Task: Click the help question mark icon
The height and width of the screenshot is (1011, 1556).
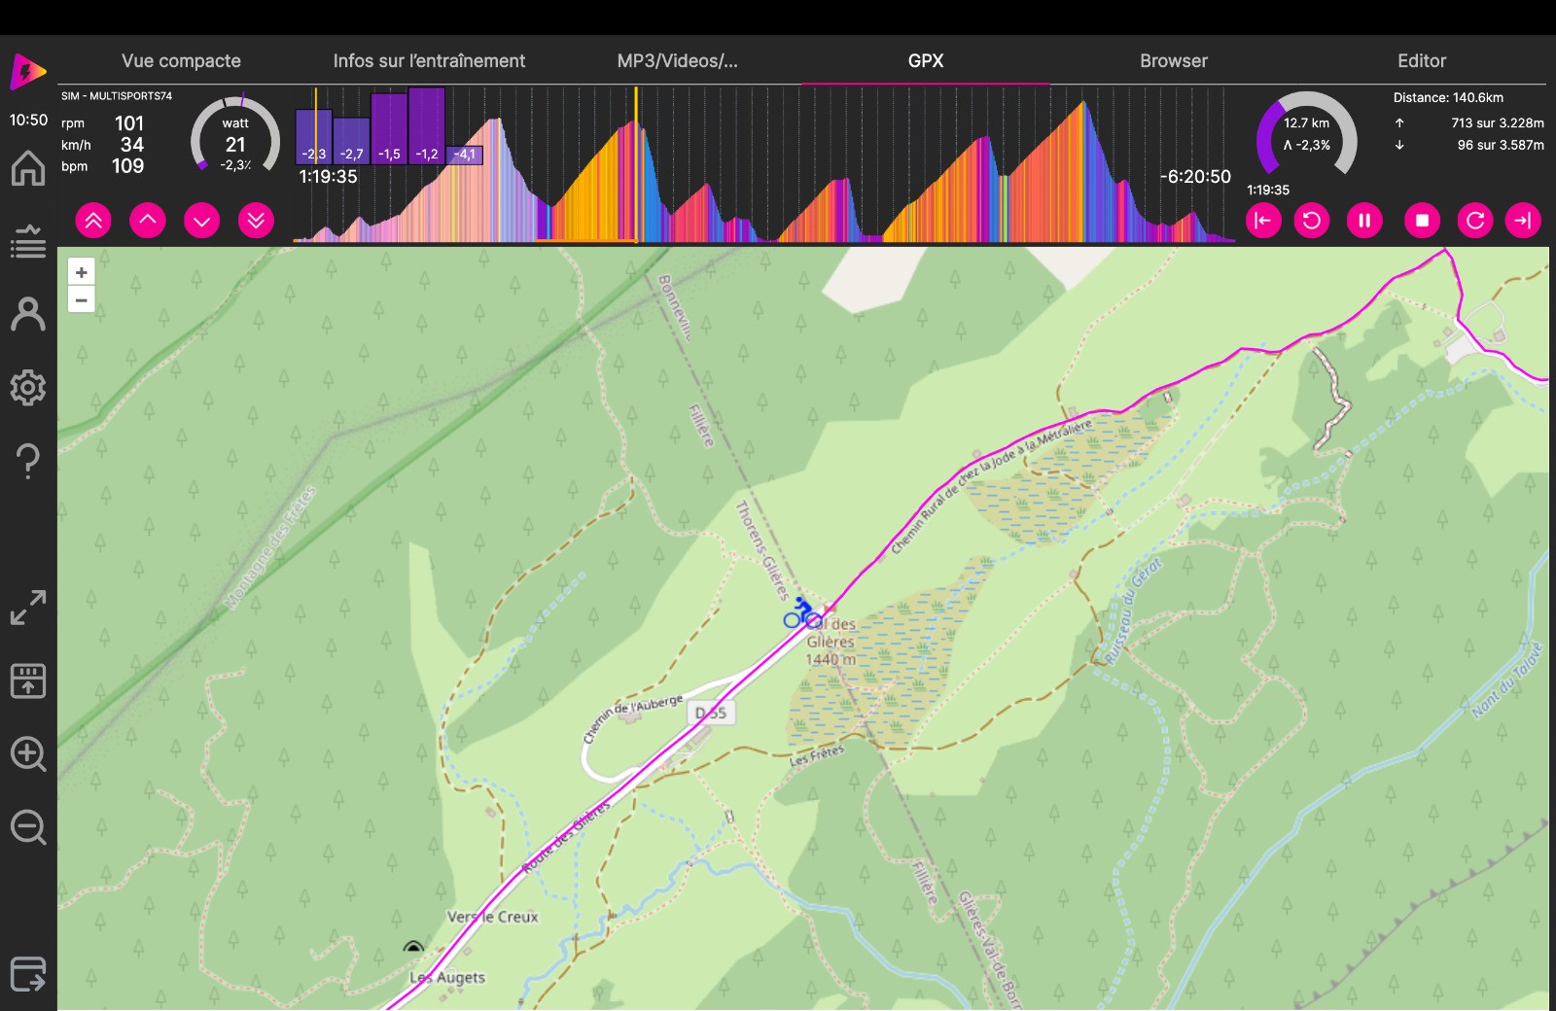Action: tap(28, 461)
